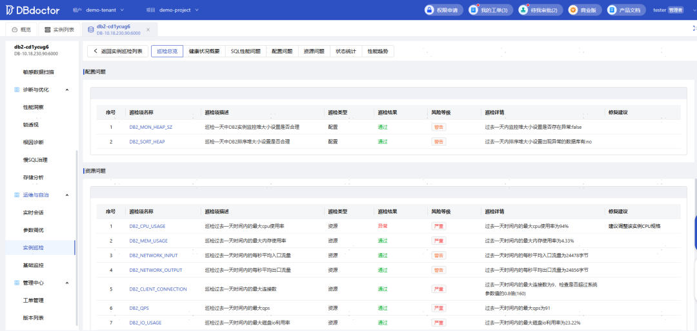Click the grid icon beside 诊断与优化

coord(16,90)
